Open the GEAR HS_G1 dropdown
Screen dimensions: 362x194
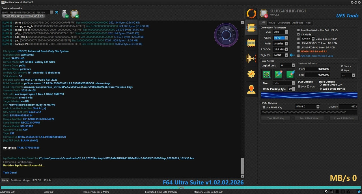point(286,38)
